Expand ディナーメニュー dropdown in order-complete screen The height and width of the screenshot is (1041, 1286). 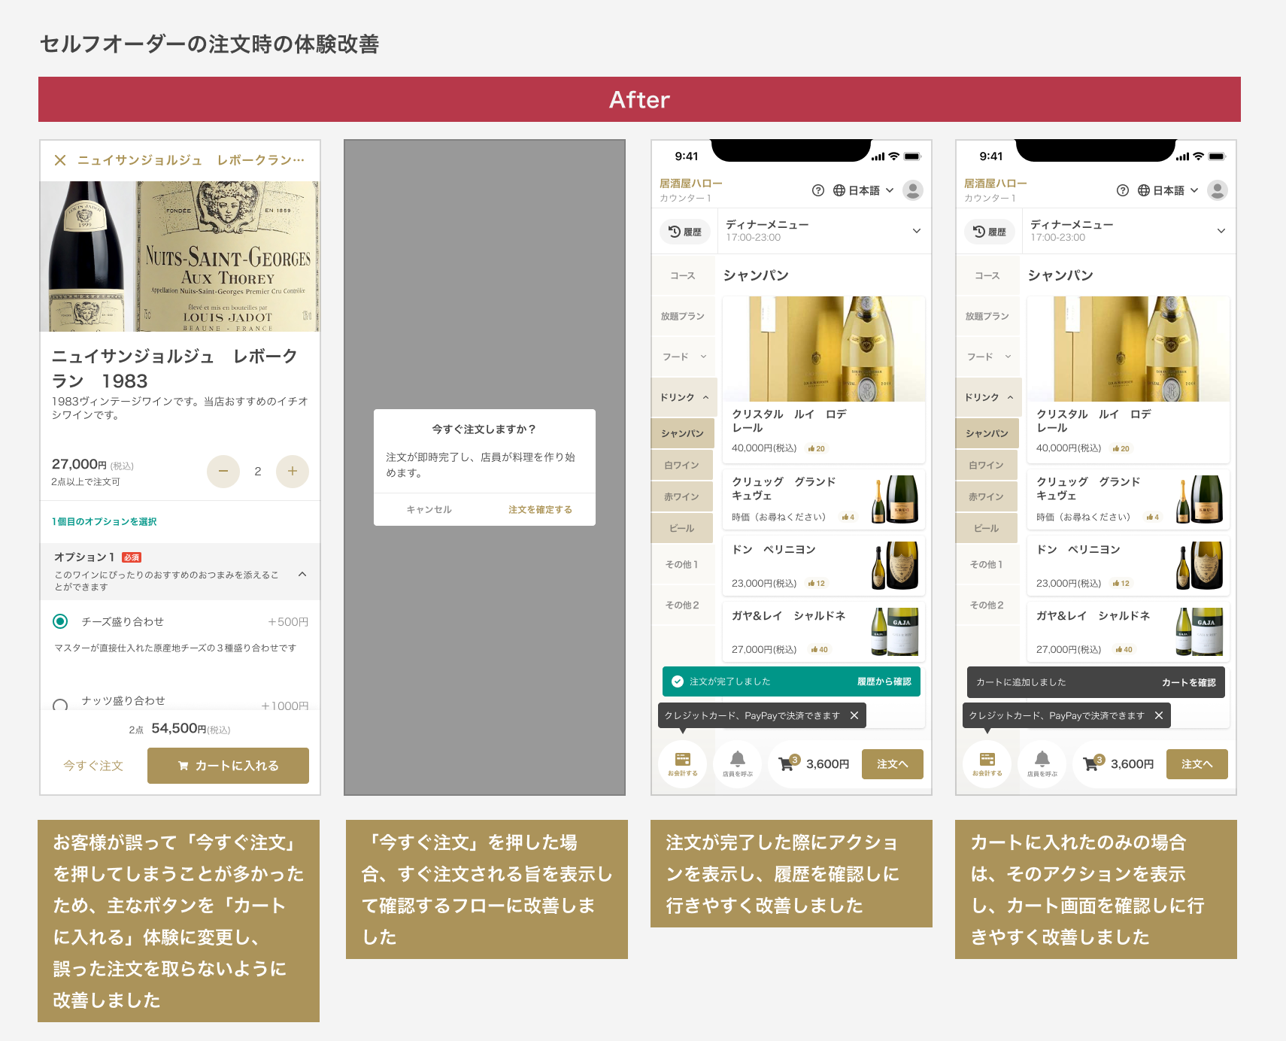coord(823,231)
